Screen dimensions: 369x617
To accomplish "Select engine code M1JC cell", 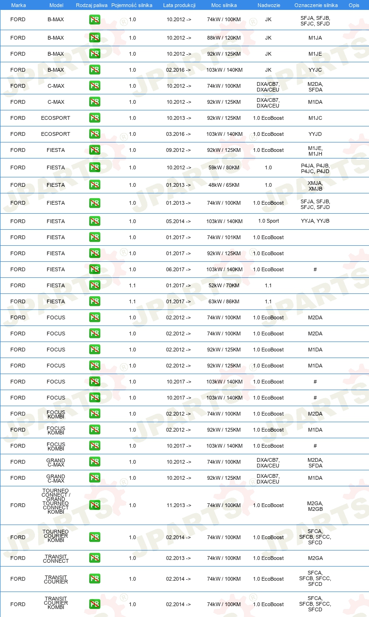I will click(315, 118).
